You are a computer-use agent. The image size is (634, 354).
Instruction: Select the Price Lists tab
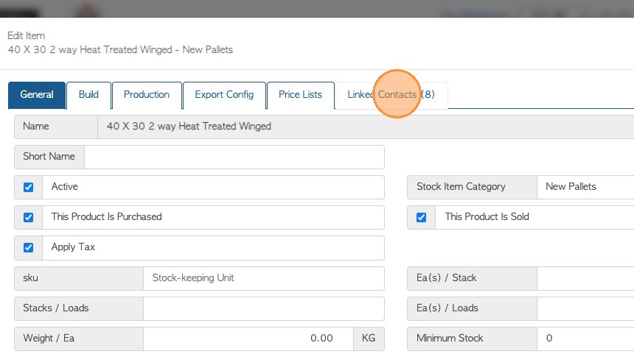click(x=300, y=95)
